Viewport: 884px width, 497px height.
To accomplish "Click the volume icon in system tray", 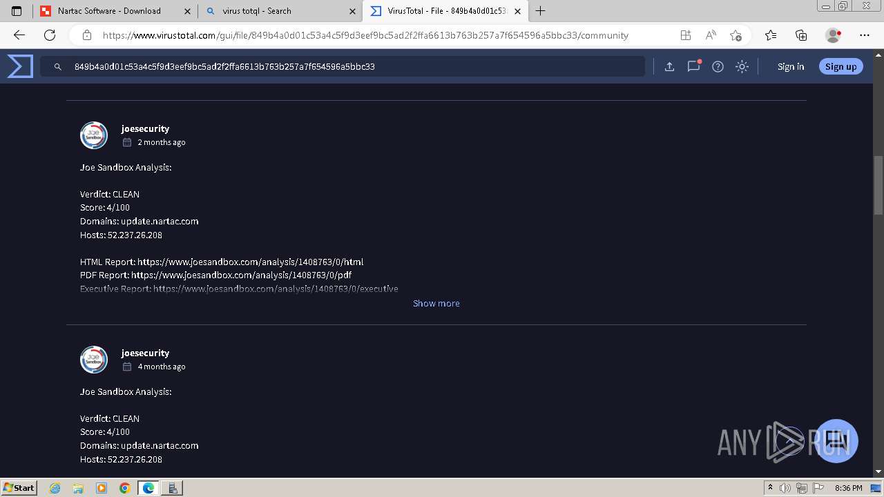I will [785, 488].
